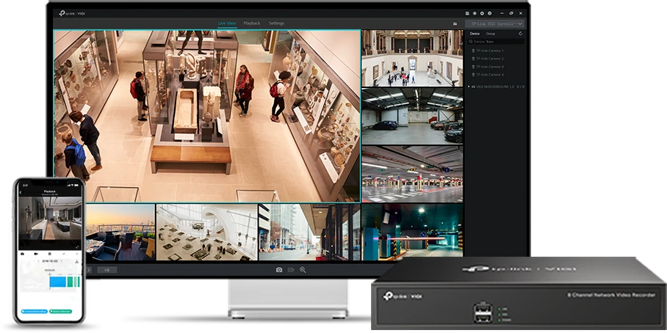
Task: Click the tp-link VIGI logo in app header
Action: [72, 14]
